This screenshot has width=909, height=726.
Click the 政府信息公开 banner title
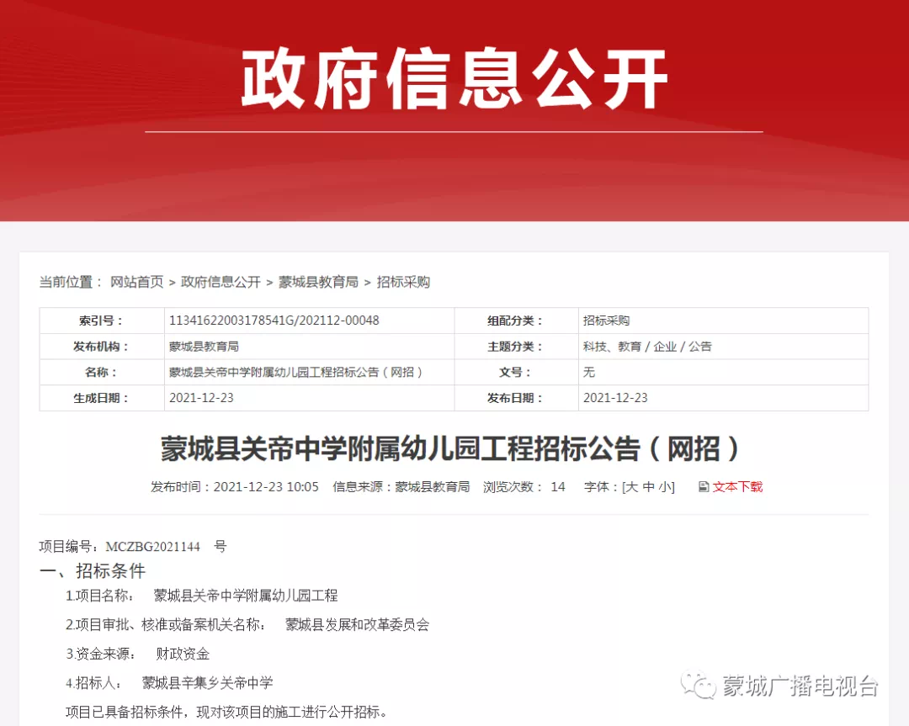[454, 79]
